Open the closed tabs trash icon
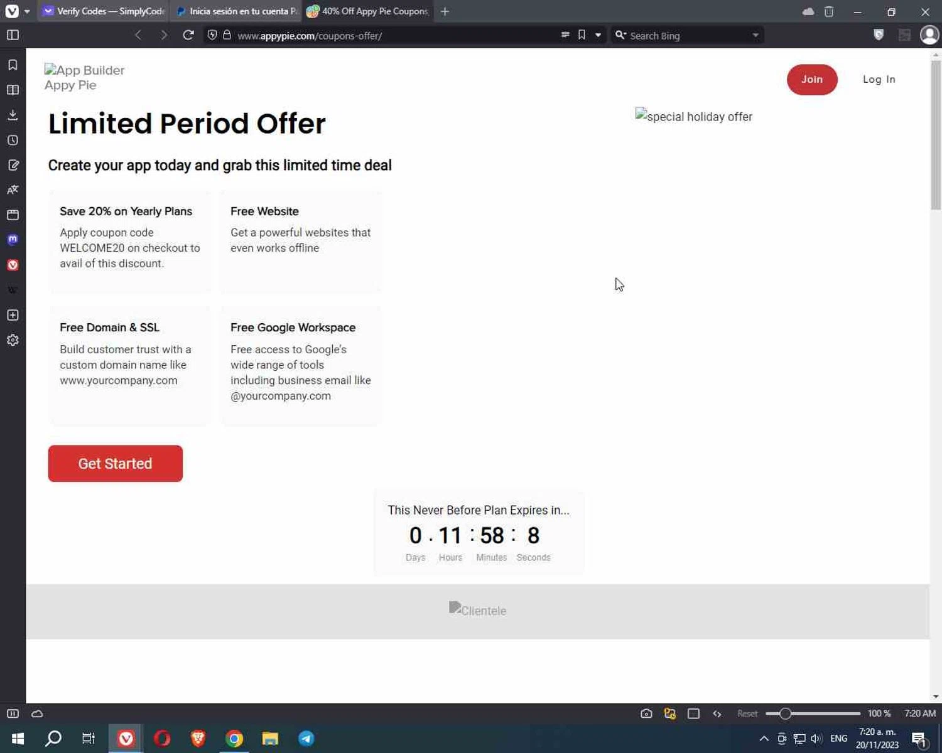The width and height of the screenshot is (942, 753). tap(829, 11)
